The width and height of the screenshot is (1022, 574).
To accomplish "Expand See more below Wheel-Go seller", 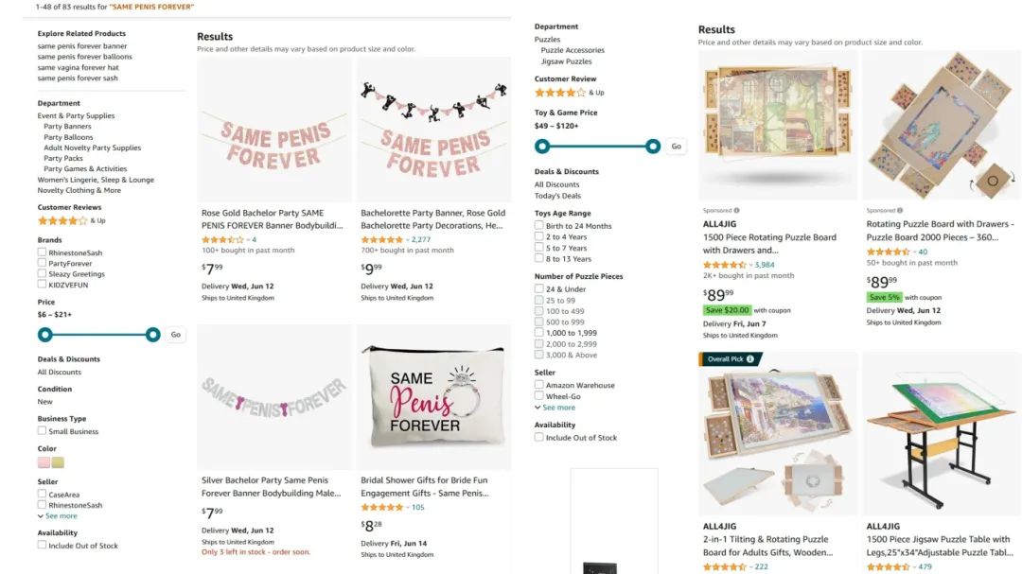I will pos(558,408).
